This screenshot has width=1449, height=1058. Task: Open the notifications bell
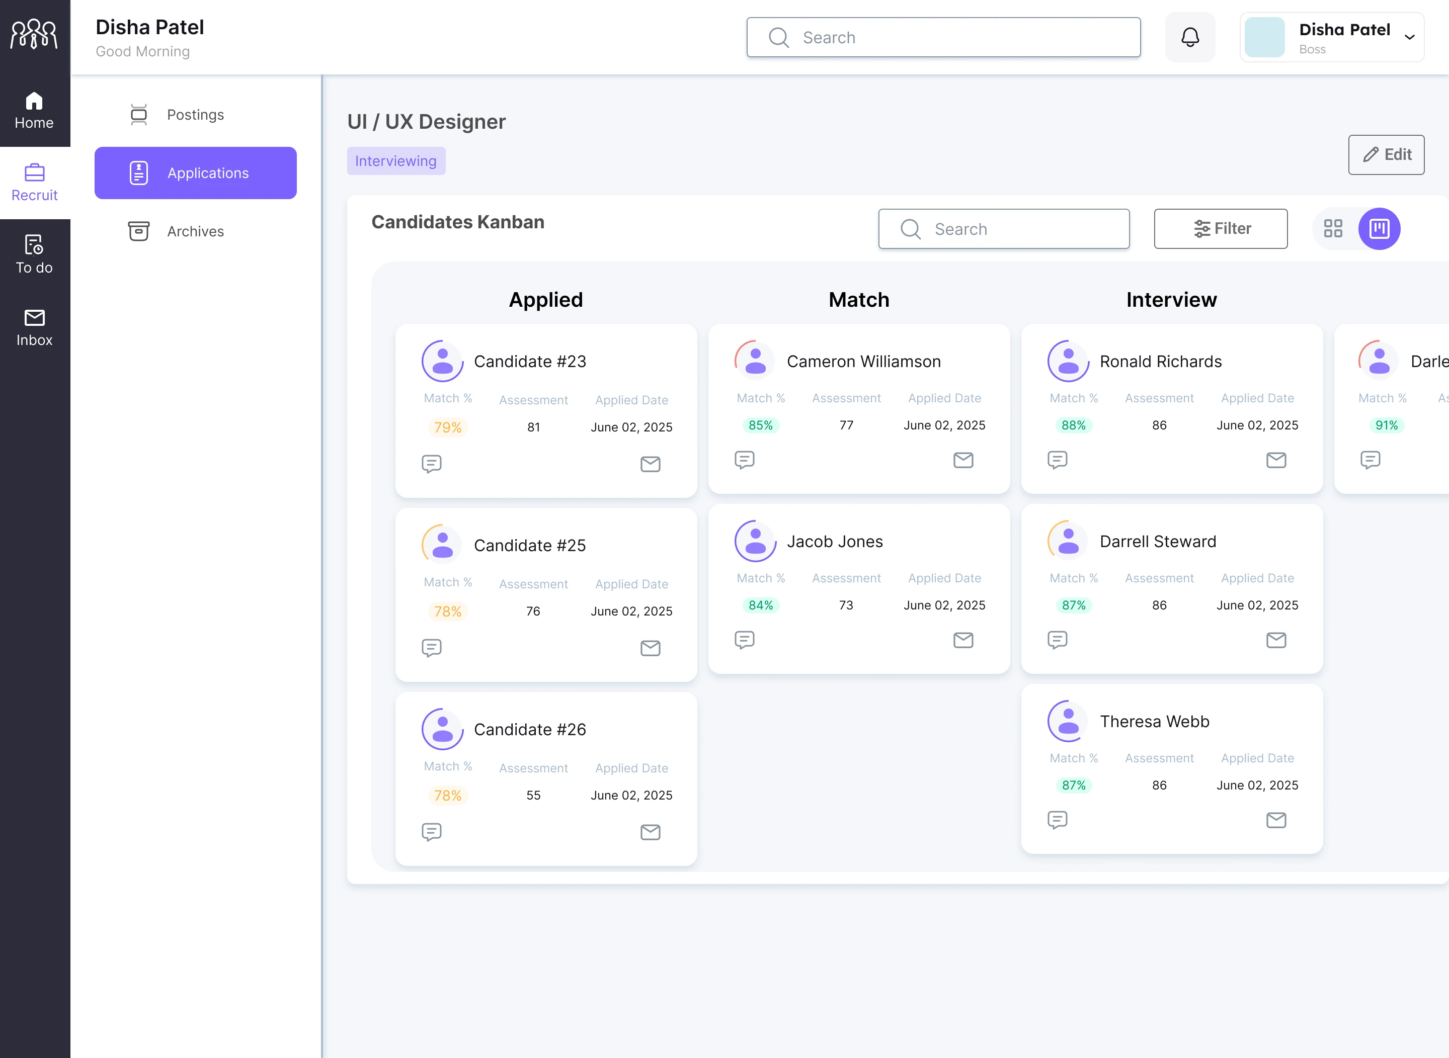coord(1190,37)
